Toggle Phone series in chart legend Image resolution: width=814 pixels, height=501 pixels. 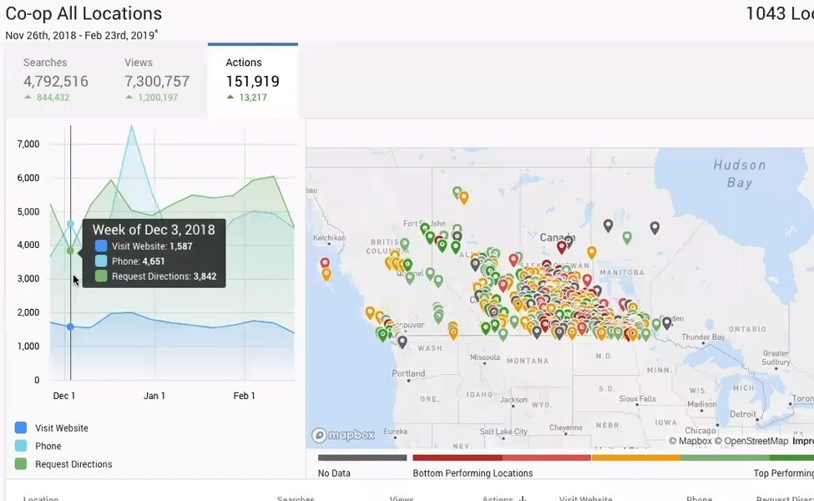pyautogui.click(x=38, y=446)
